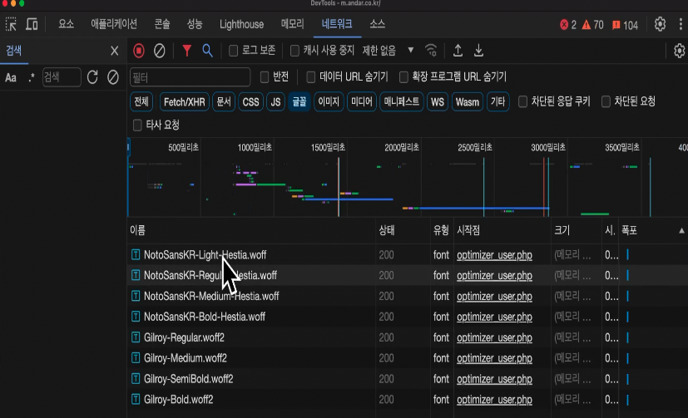Check 차단된 요청 checkbox
The height and width of the screenshot is (418, 688).
pyautogui.click(x=606, y=101)
